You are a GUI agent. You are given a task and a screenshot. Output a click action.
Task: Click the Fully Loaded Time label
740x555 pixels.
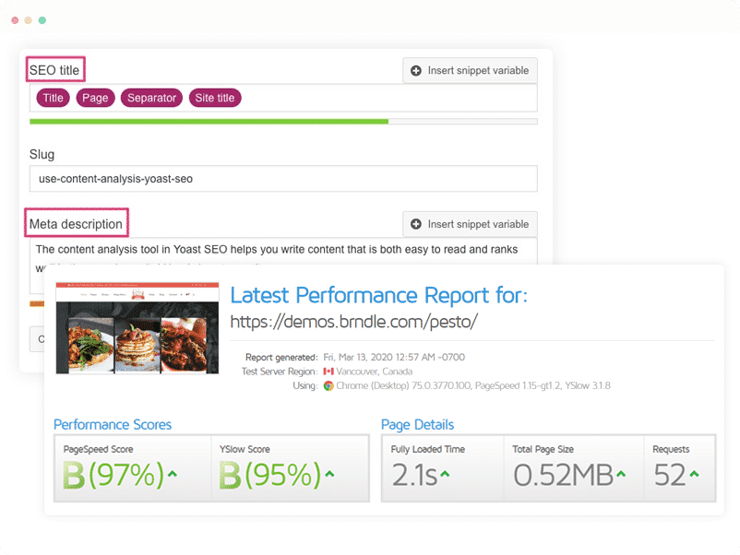427,449
